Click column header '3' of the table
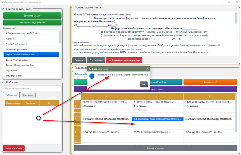This screenshot has width=241, height=155. click(x=209, y=96)
